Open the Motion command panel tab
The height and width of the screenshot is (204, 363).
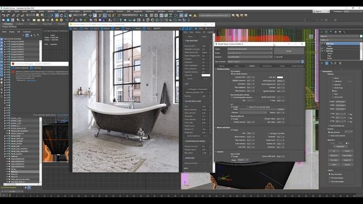[335, 32]
